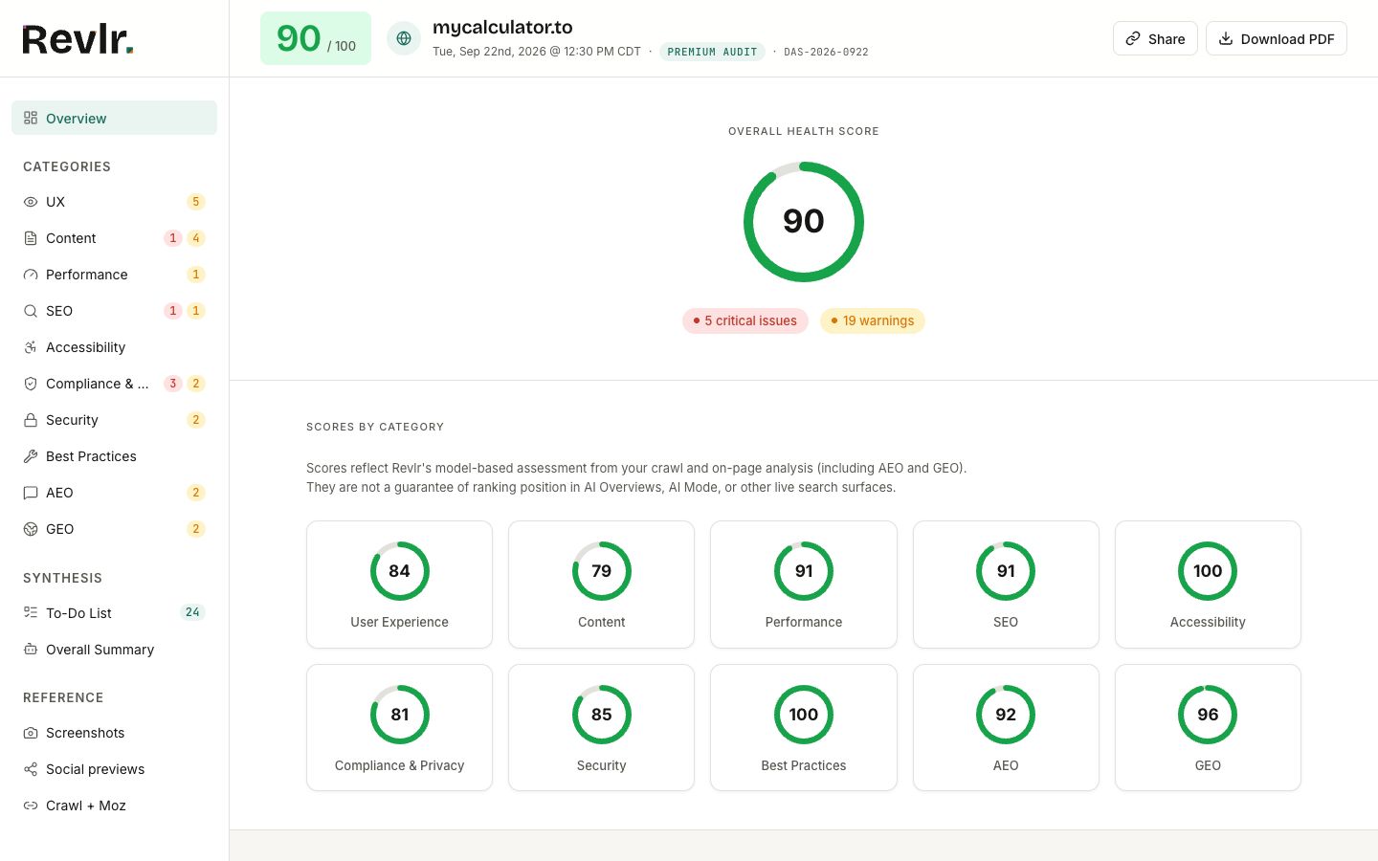
Task: Download the audit as PDF
Action: (x=1277, y=38)
